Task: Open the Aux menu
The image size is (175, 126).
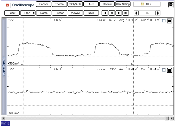Action: click(91, 4)
